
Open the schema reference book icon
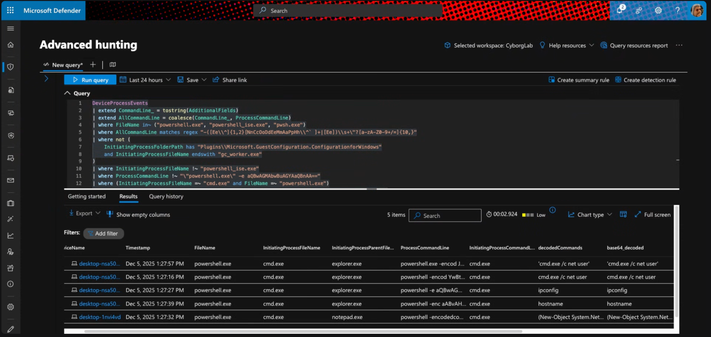(113, 64)
